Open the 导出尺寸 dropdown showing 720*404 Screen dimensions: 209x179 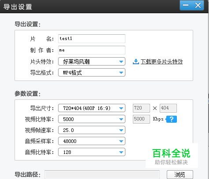point(92,108)
